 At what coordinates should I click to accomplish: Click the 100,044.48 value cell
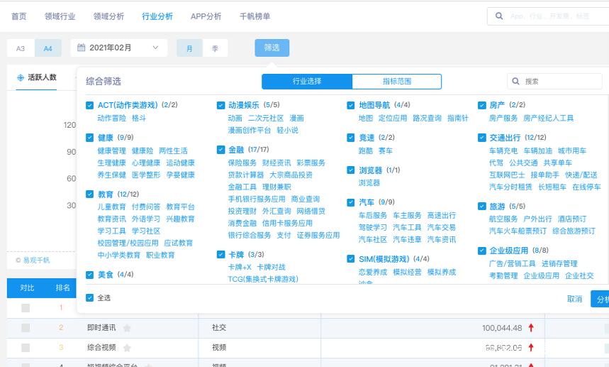click(x=502, y=328)
